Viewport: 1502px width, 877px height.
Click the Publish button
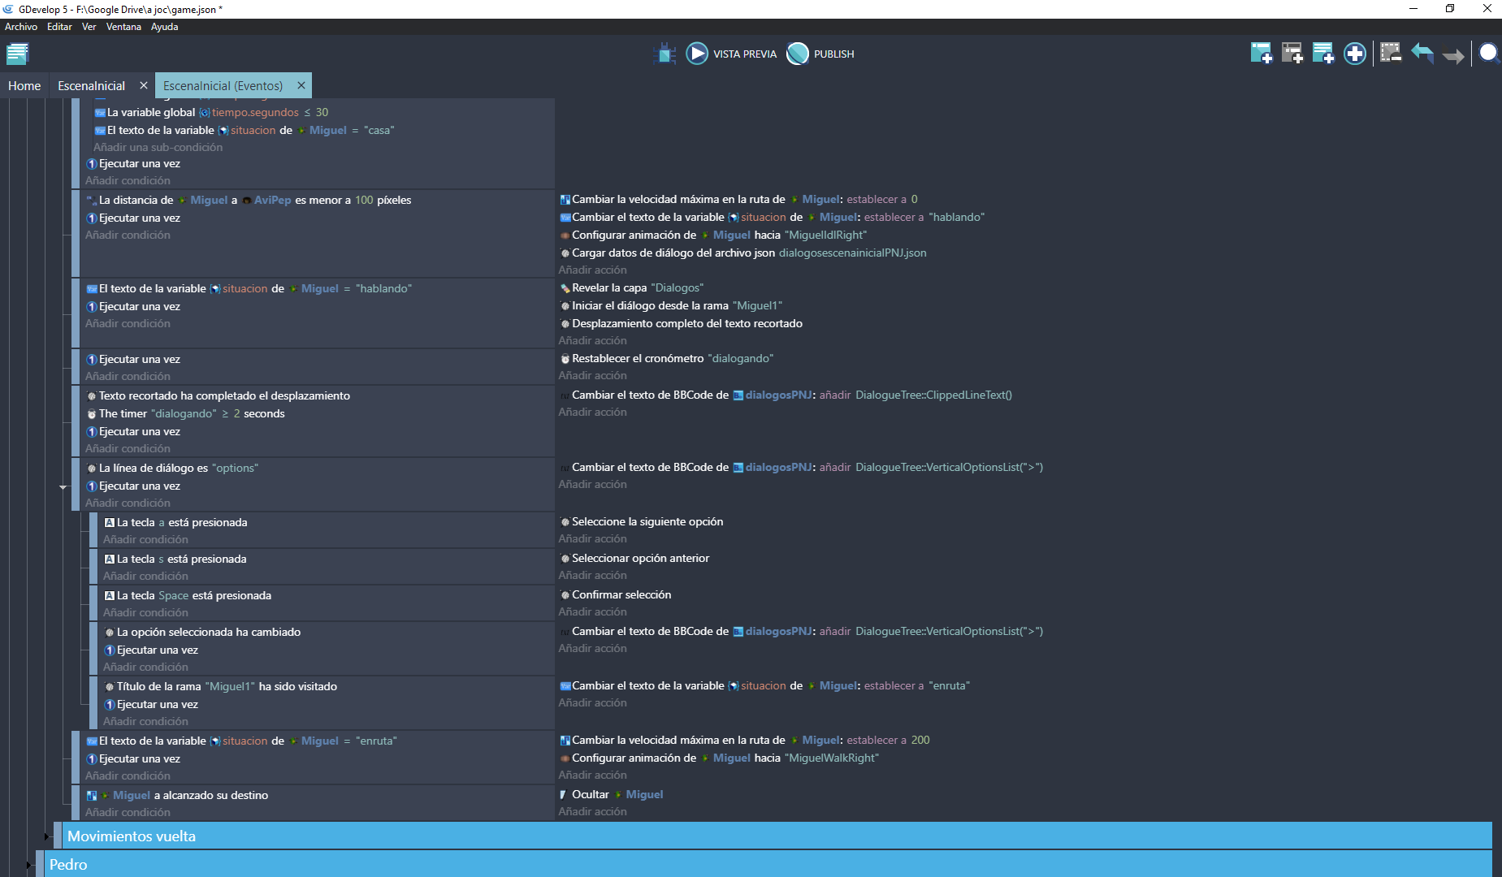[820, 54]
